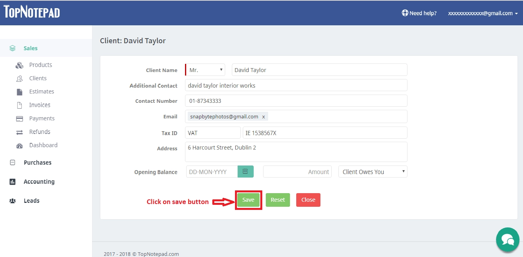Open the Mr. title dropdown
This screenshot has width=523, height=257.
click(x=205, y=70)
